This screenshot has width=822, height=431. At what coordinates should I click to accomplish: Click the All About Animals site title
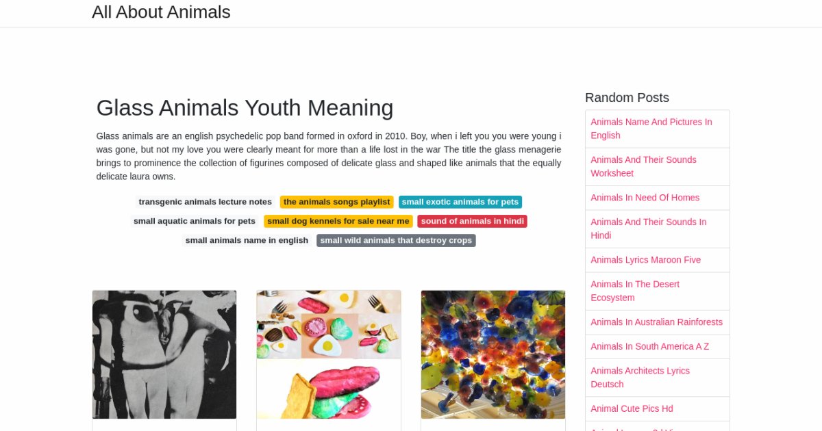[x=161, y=12]
